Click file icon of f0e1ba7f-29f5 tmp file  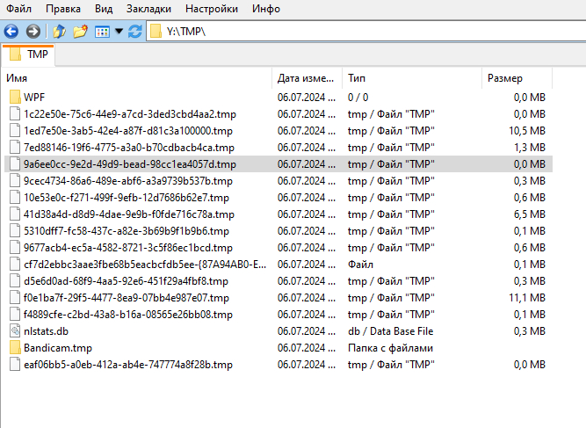coord(15,298)
